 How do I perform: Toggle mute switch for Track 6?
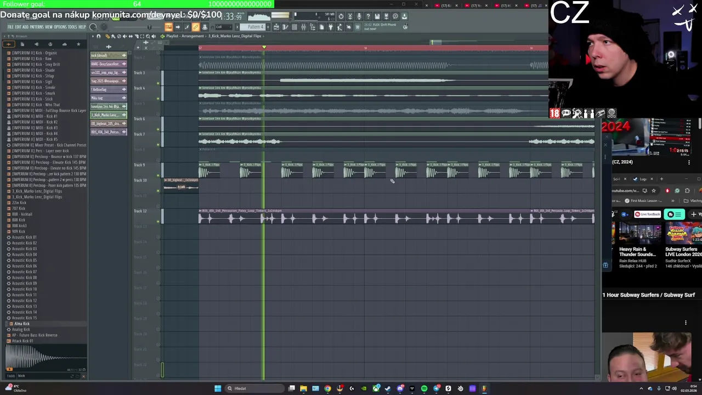pyautogui.click(x=158, y=129)
